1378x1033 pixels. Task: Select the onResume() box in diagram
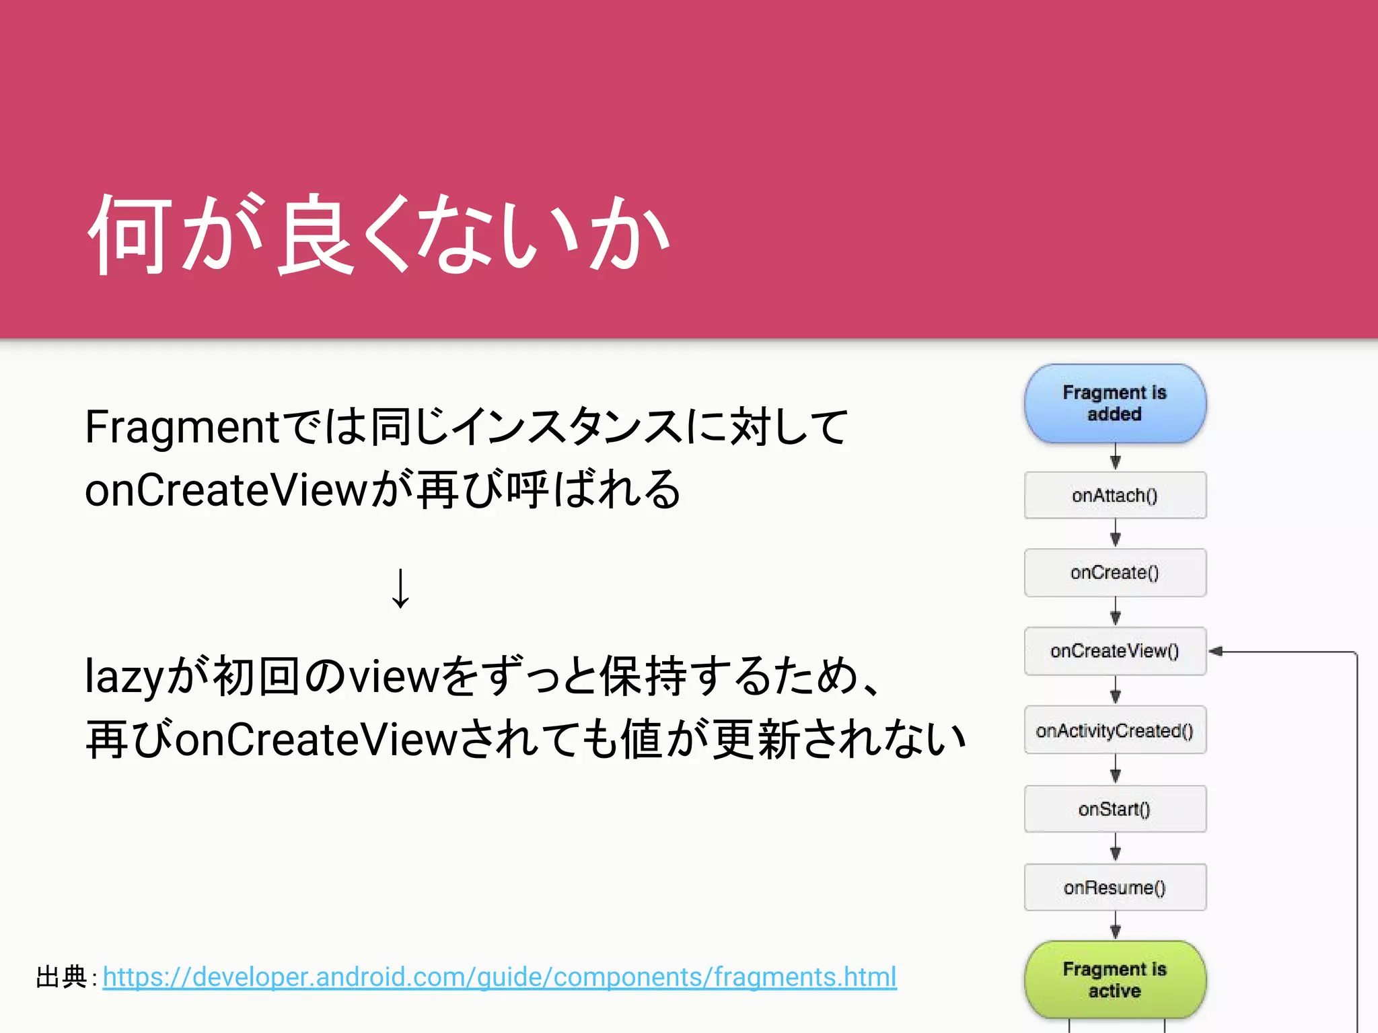tap(1115, 887)
